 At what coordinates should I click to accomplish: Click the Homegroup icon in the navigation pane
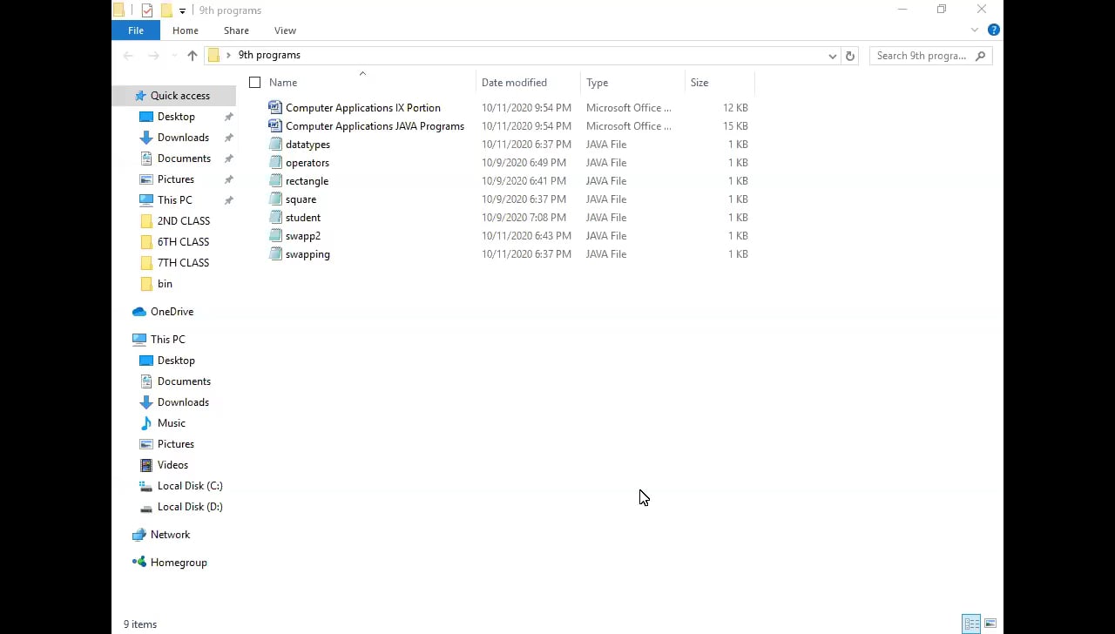coord(139,563)
